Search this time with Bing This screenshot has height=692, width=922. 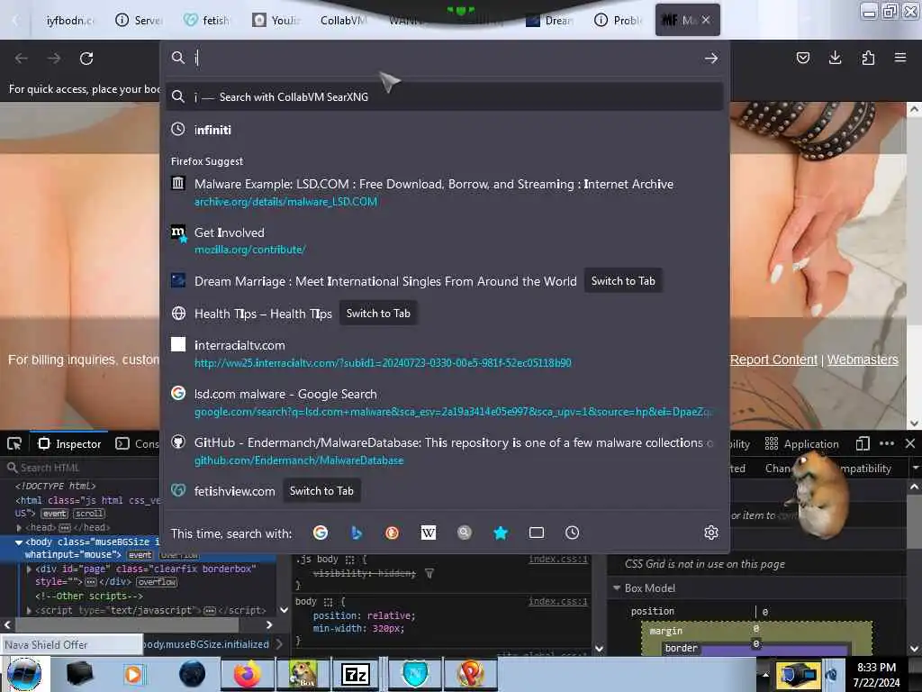coord(357,533)
